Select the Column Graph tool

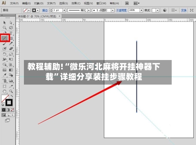11,81
